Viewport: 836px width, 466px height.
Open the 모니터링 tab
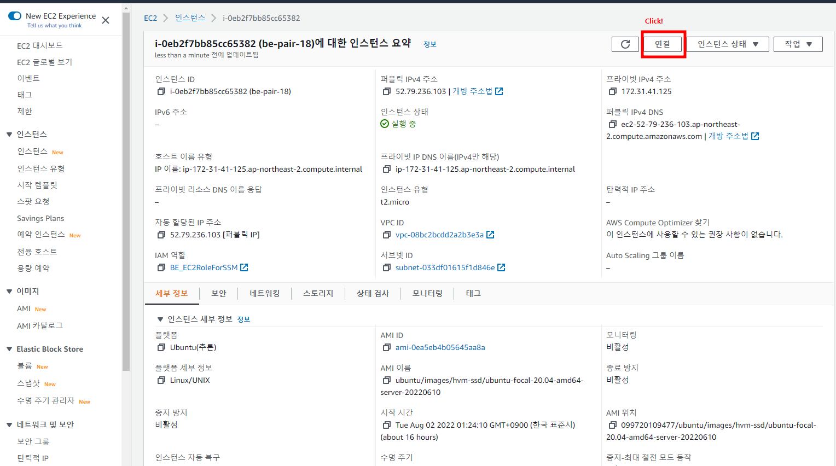(x=427, y=294)
